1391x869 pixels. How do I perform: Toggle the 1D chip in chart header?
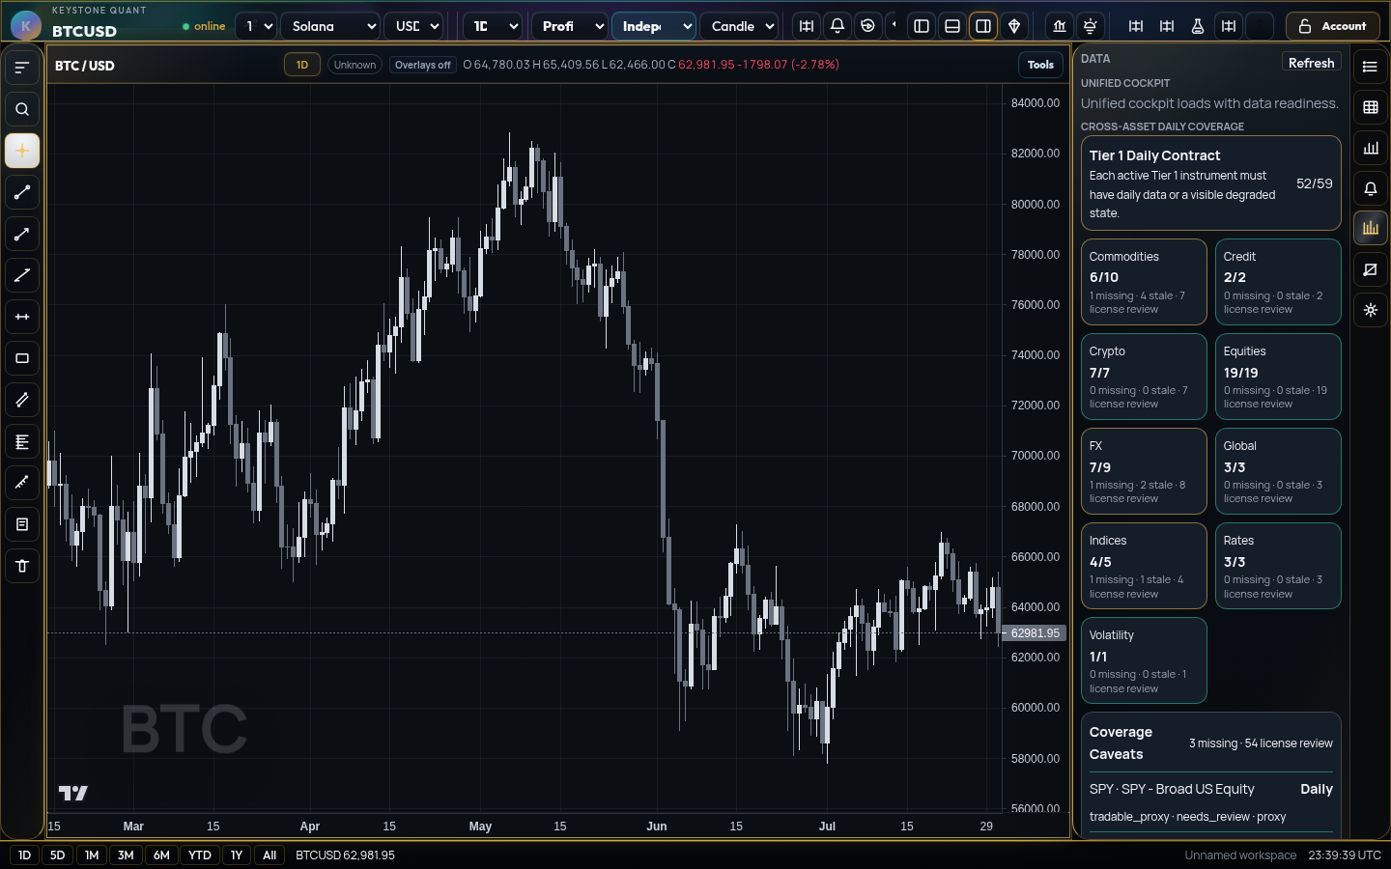302,65
